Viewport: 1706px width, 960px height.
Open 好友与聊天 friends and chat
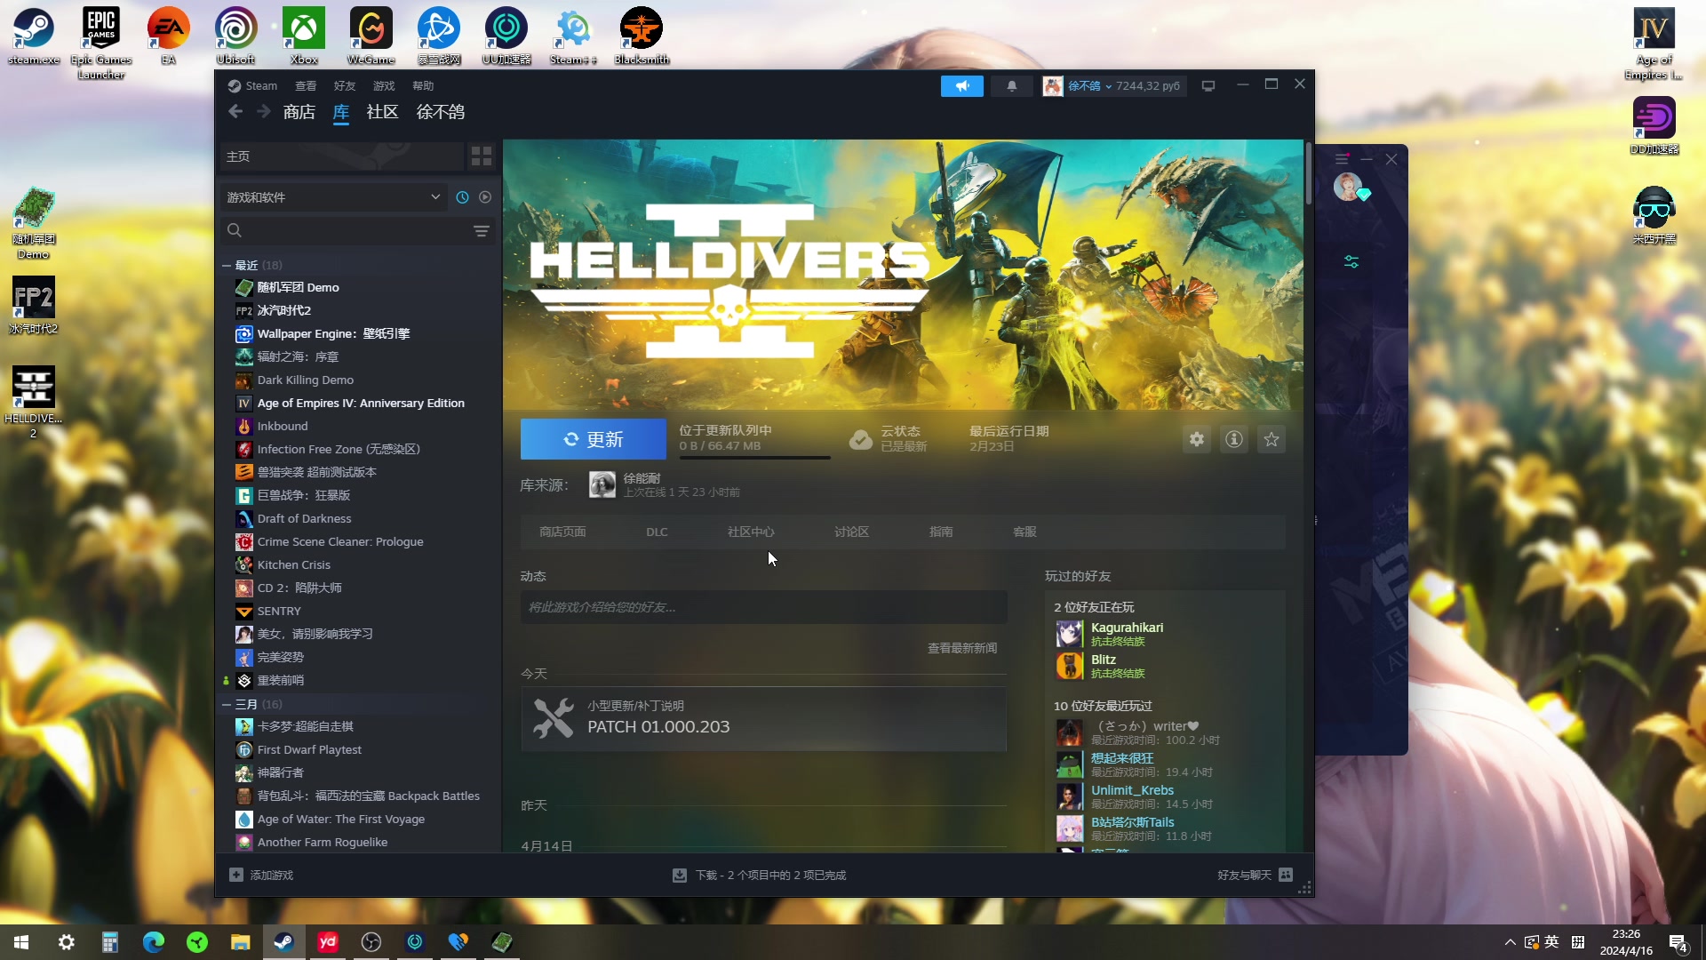[x=1255, y=876]
